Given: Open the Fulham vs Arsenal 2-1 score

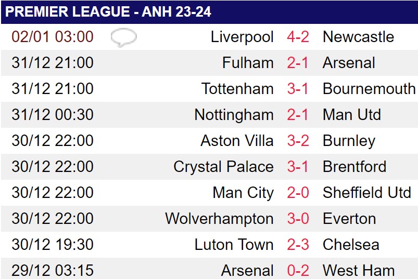Looking at the screenshot, I should pos(298,63).
